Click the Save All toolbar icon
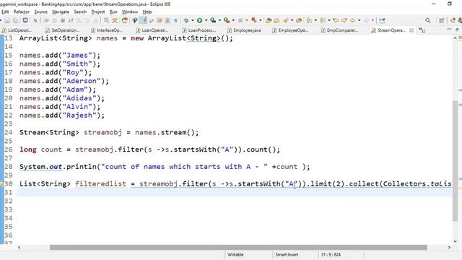The image size is (462, 260). (15, 20)
